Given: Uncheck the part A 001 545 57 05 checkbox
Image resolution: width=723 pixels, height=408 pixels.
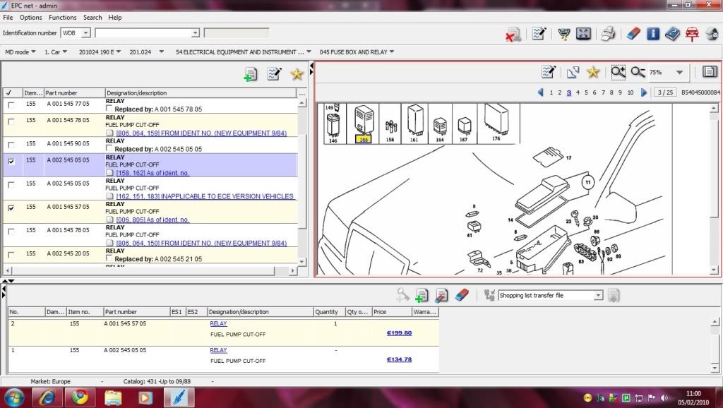Looking at the screenshot, I should (10, 208).
